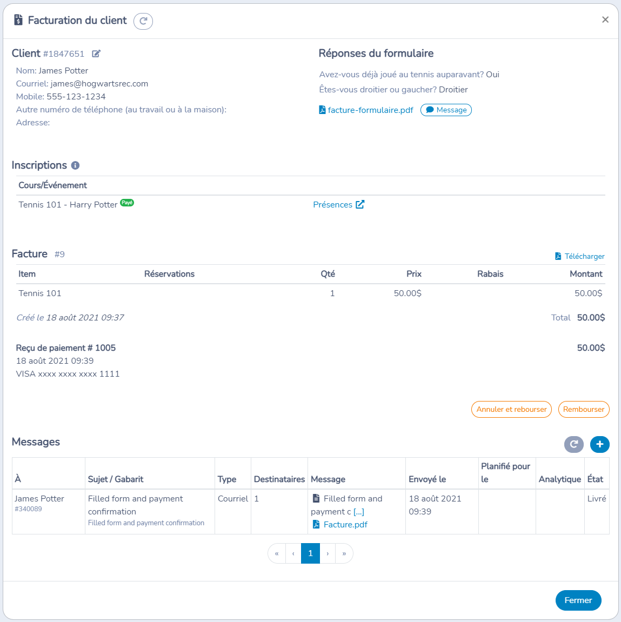Open Présences external link icon

coord(360,205)
